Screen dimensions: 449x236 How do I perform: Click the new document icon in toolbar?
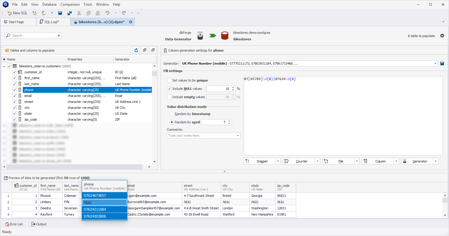pyautogui.click(x=34, y=13)
